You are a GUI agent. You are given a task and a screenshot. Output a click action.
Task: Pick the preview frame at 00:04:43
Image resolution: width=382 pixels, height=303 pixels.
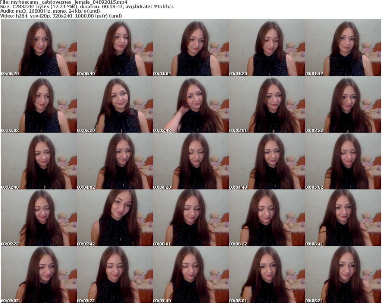coord(267,161)
